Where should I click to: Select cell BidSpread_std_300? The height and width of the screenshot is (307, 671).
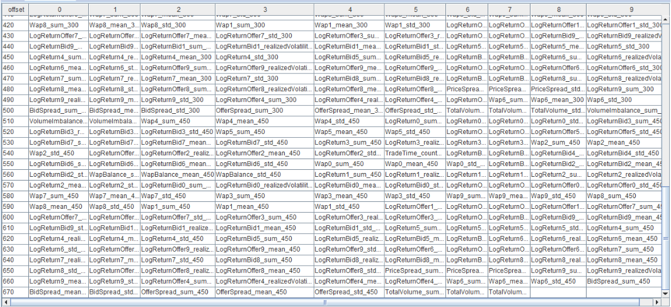pyautogui.click(x=178, y=110)
